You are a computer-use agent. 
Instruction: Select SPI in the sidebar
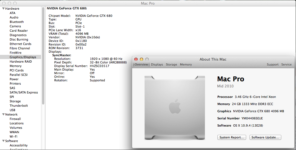12,97
